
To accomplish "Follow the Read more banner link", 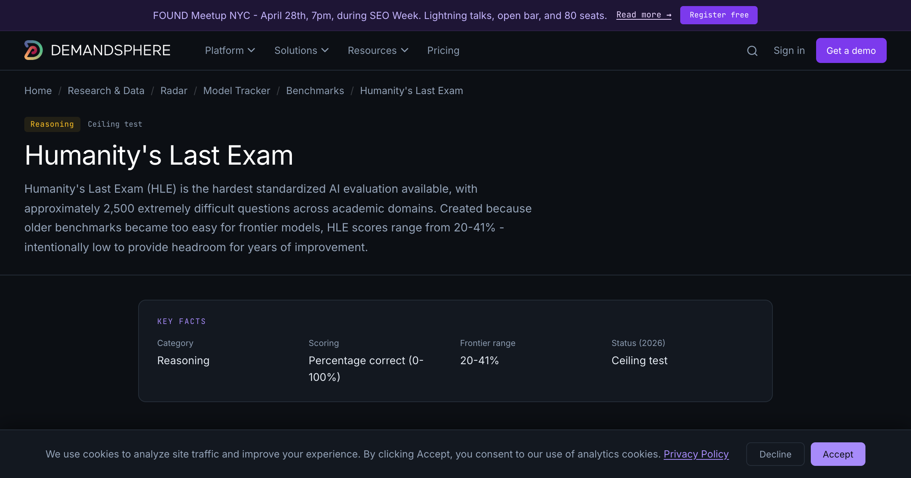I will coord(644,15).
